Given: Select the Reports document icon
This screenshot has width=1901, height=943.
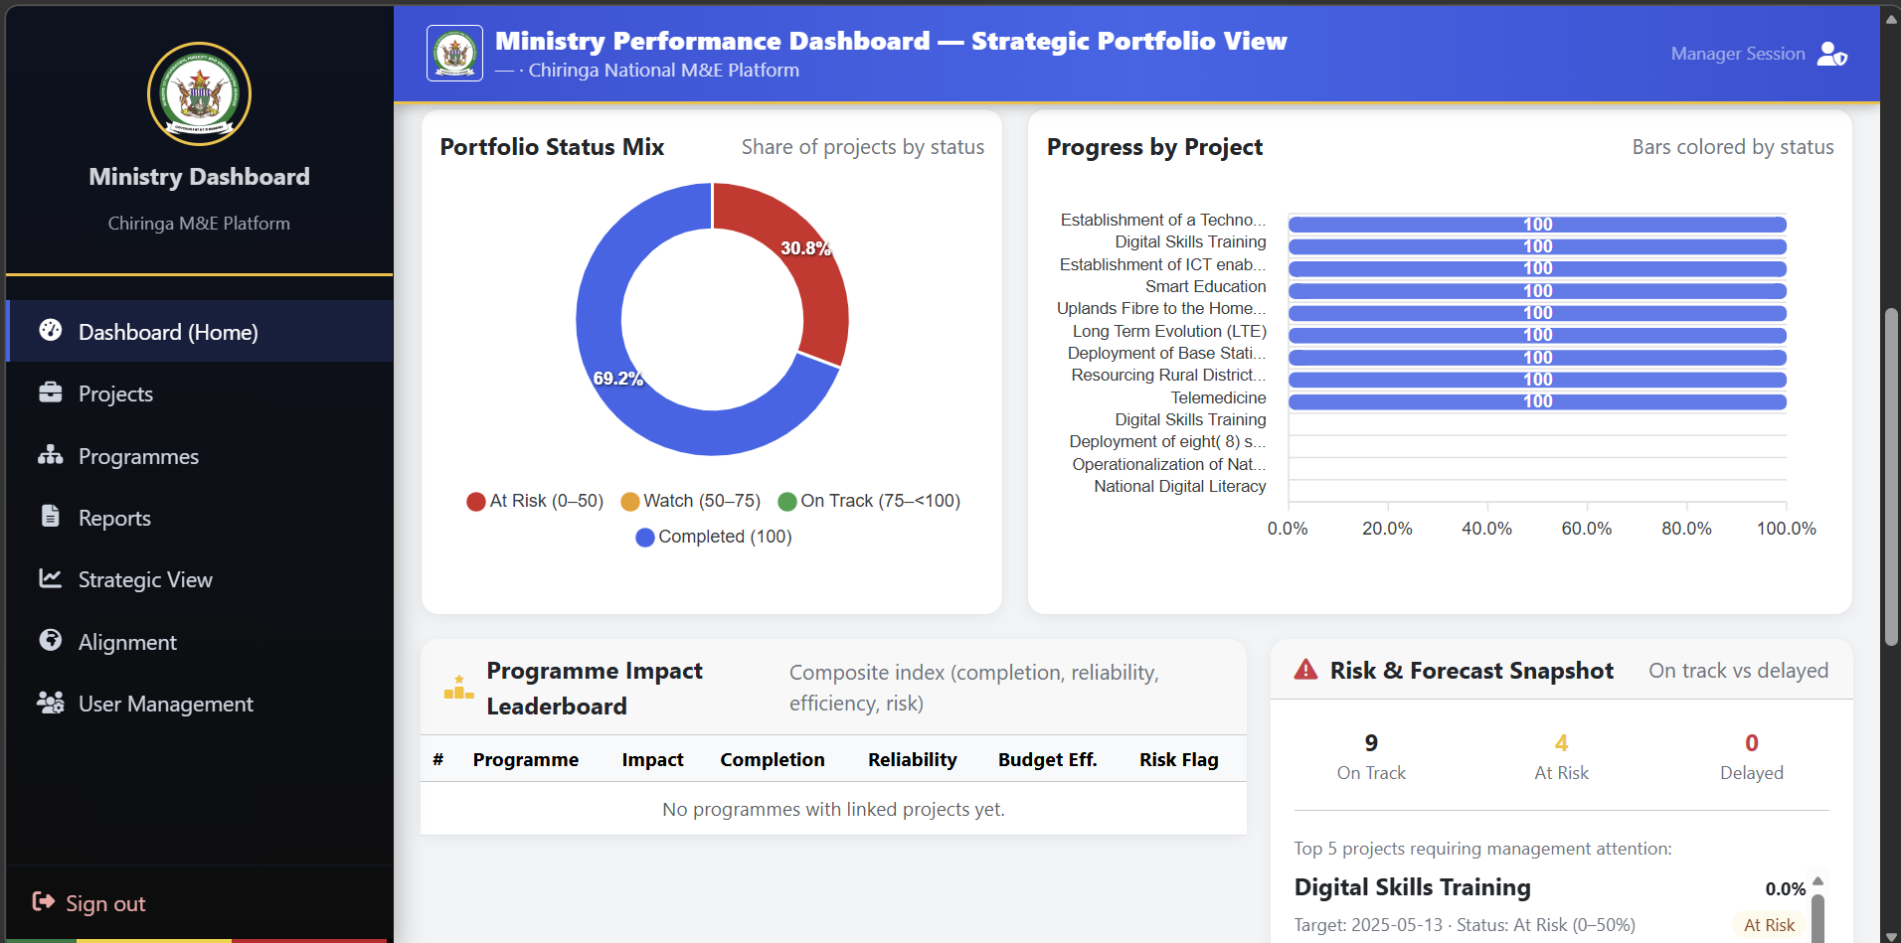Looking at the screenshot, I should [50, 518].
